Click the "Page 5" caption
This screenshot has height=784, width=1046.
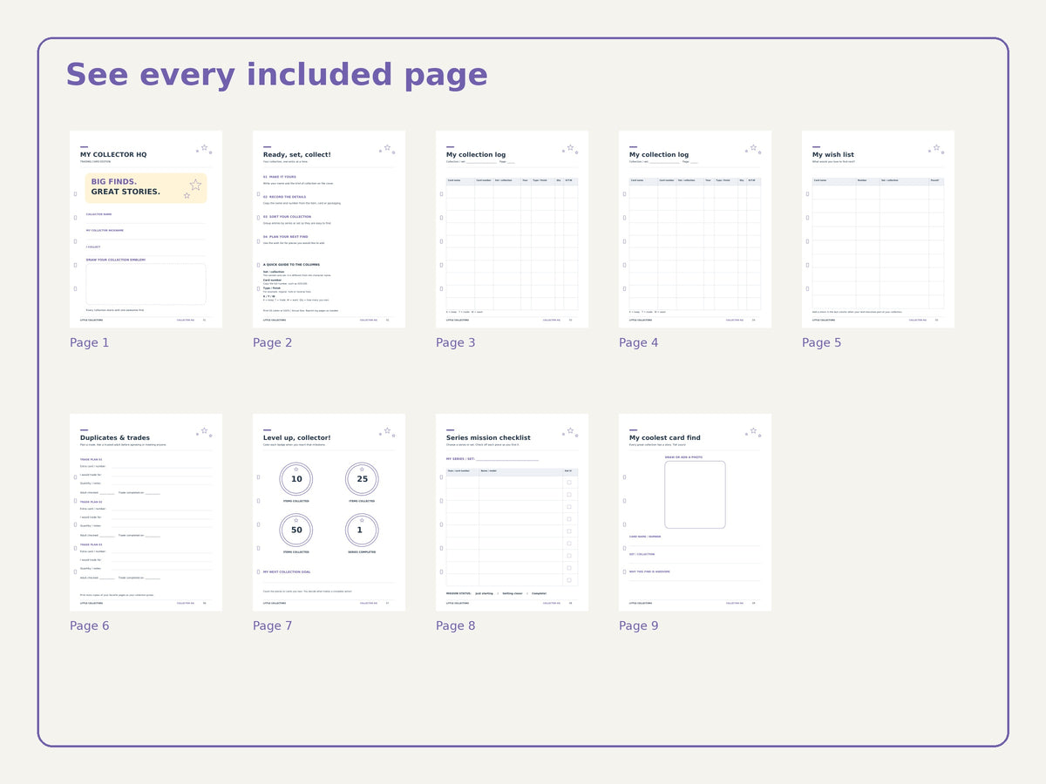822,343
